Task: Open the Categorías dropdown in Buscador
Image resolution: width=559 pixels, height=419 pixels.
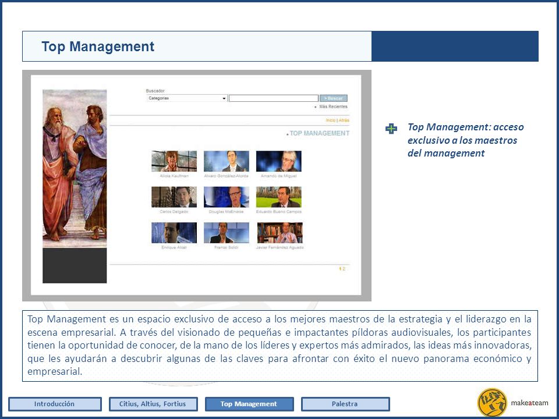Action: (187, 98)
